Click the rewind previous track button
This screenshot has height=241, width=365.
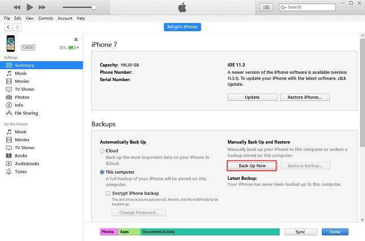pos(17,7)
